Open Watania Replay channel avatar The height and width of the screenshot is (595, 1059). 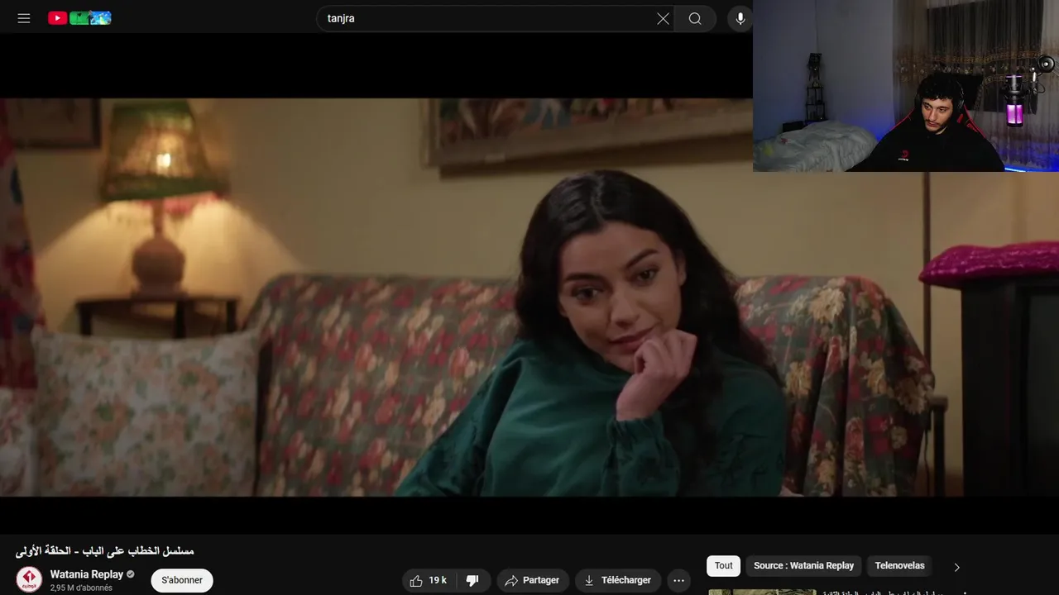pyautogui.click(x=29, y=579)
